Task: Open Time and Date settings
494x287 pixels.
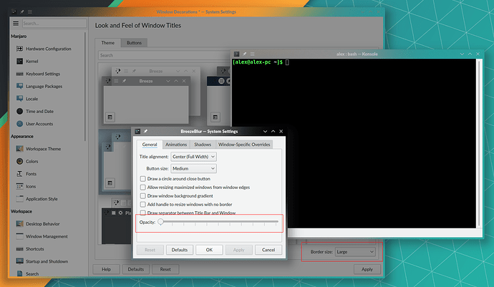Action: tap(18, 111)
